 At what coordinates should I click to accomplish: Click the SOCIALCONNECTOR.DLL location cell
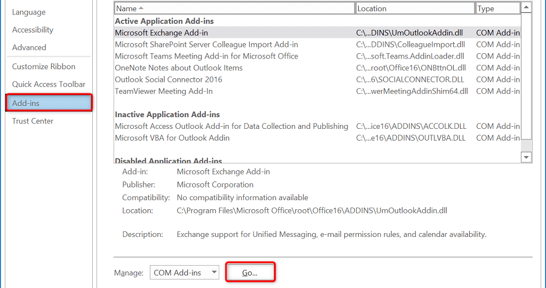(x=410, y=80)
